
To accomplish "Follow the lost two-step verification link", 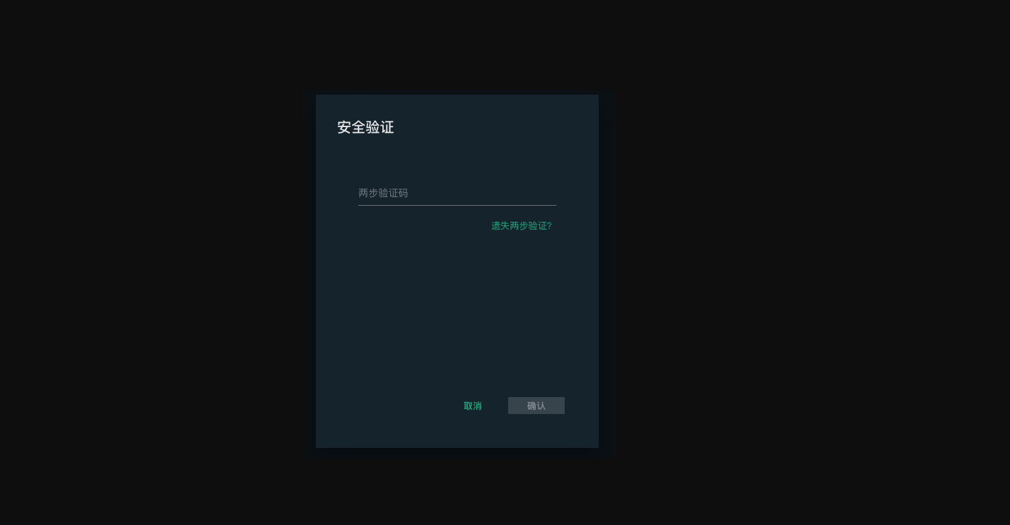I will coord(522,225).
